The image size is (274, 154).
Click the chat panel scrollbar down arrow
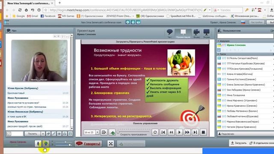(x=72, y=128)
